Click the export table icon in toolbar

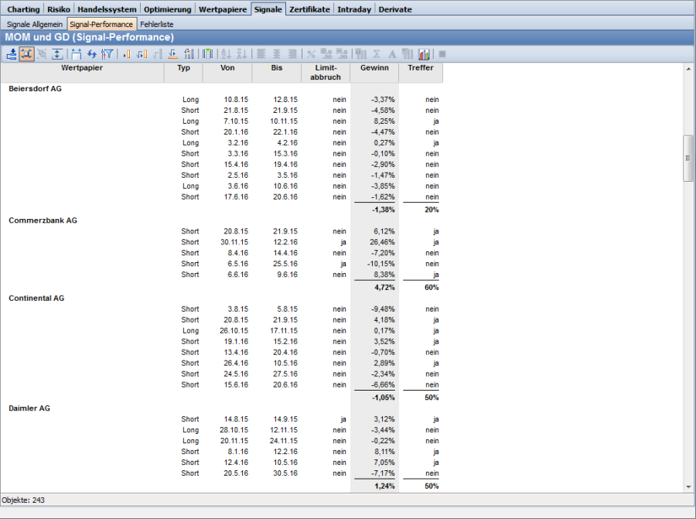(x=12, y=54)
